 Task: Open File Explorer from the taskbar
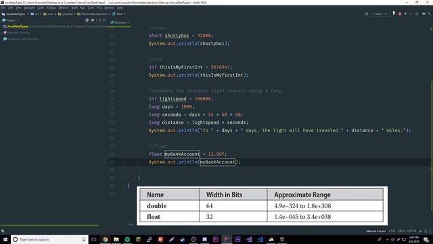pos(116,239)
